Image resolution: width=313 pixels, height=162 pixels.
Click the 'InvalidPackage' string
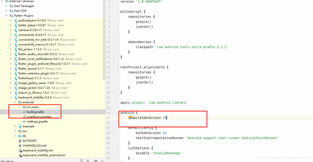point(166,153)
